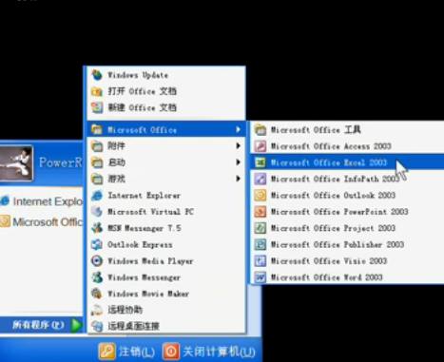
Task: Click the "远程桌面连接" text
Action: pos(133,326)
